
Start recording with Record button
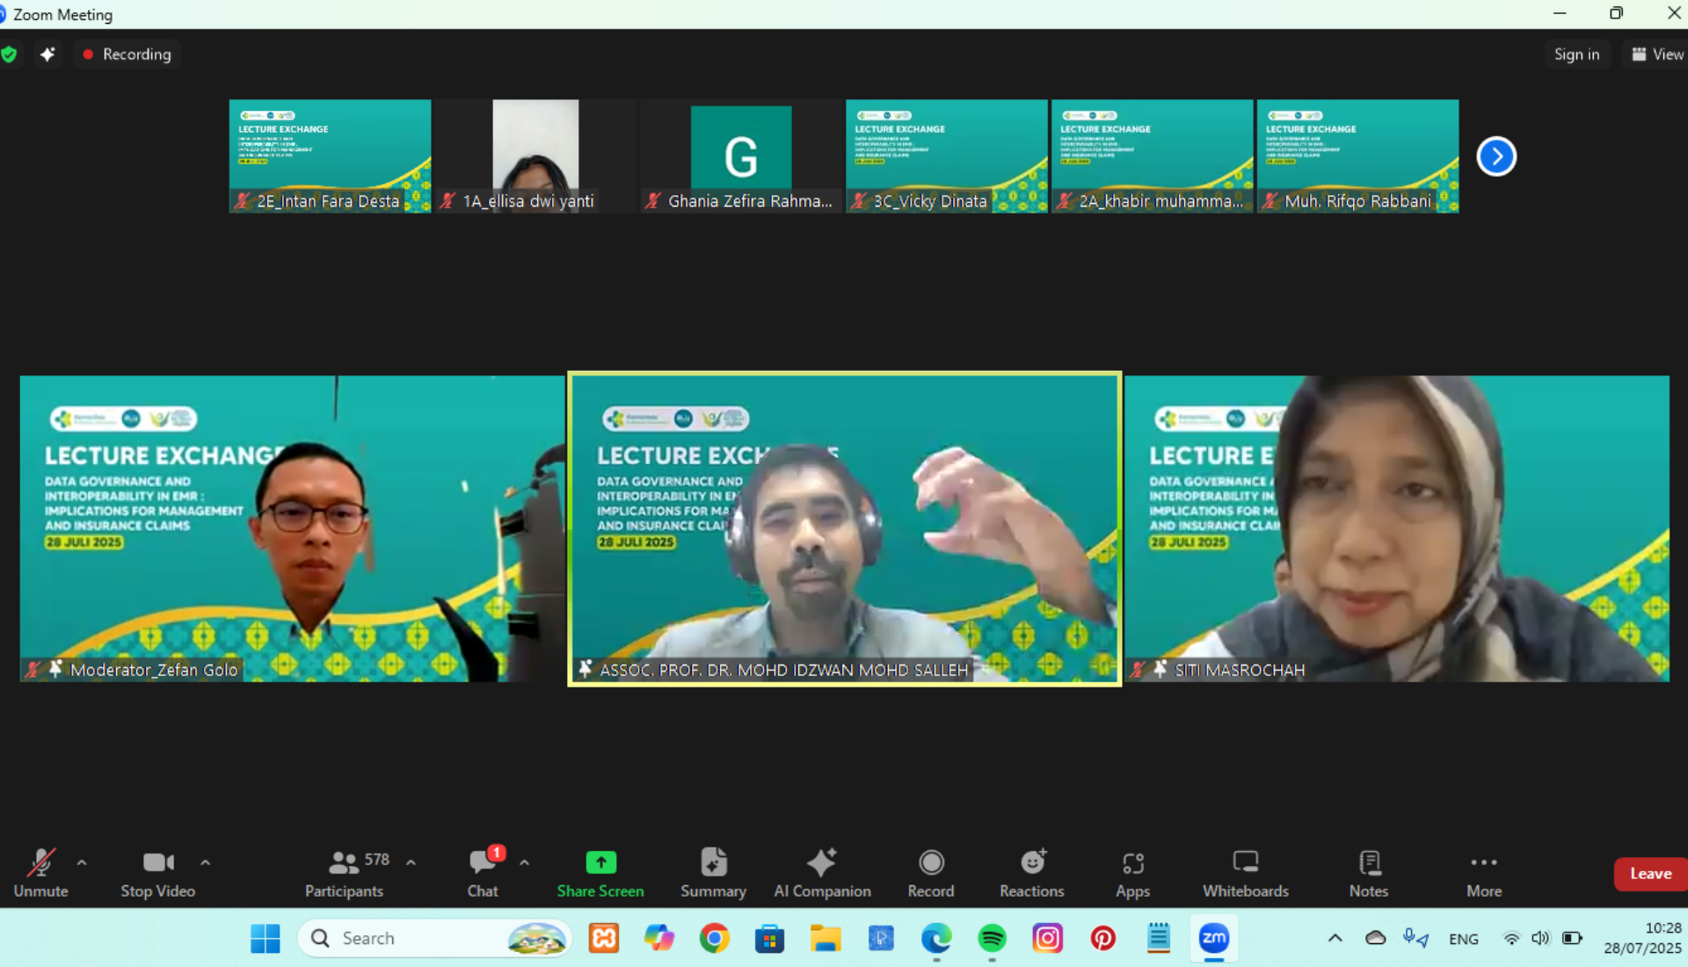pos(931,873)
